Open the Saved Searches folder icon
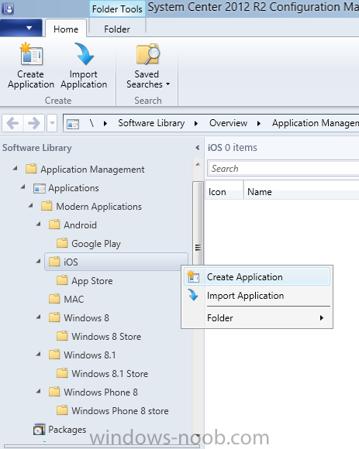 148,54
